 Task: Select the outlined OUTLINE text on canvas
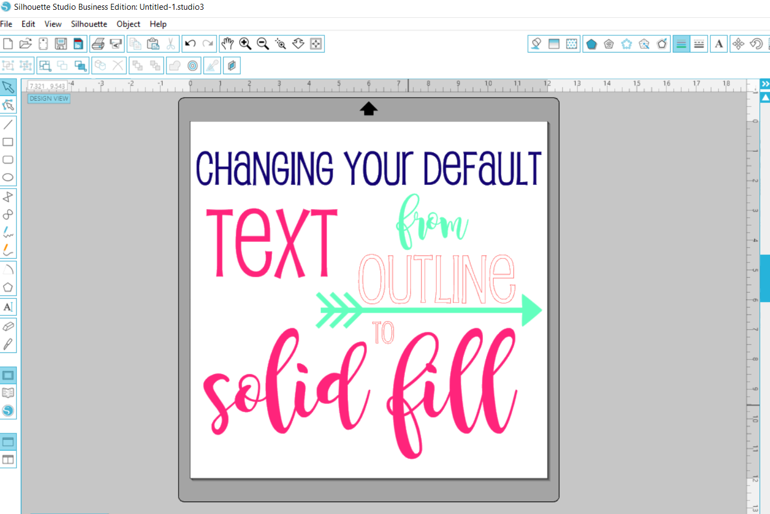tap(436, 279)
